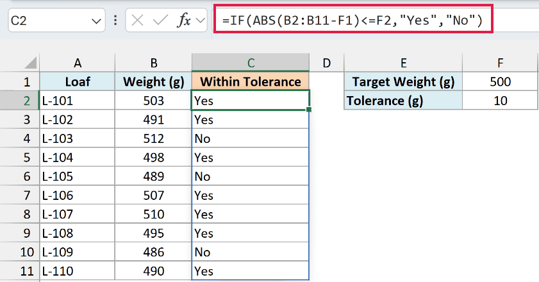Select cell F1 containing 500
The image size is (539, 282).
point(500,81)
